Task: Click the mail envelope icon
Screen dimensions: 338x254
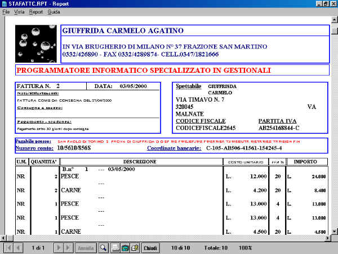Action: pos(135,248)
